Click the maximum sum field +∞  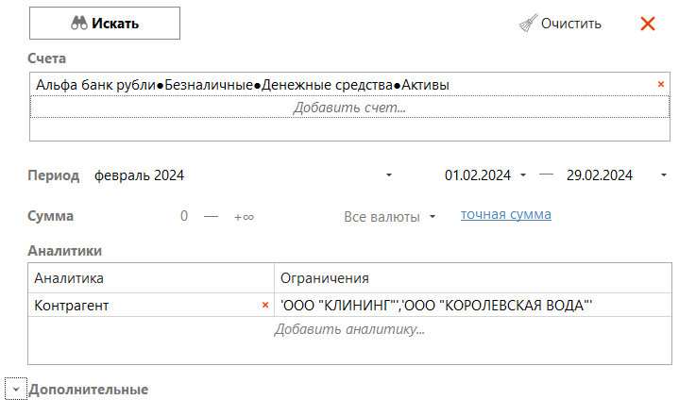tap(244, 216)
